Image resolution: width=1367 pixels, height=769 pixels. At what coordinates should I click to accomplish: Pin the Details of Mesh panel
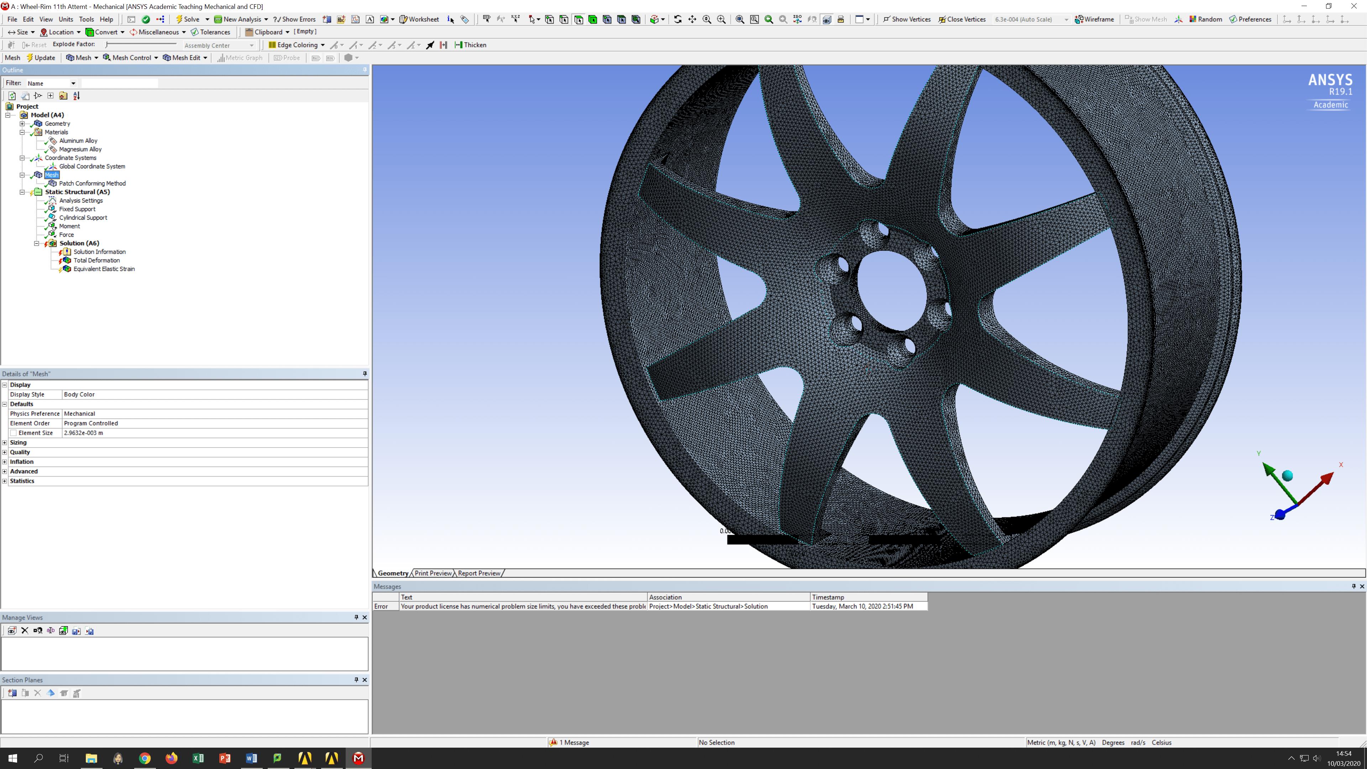365,373
